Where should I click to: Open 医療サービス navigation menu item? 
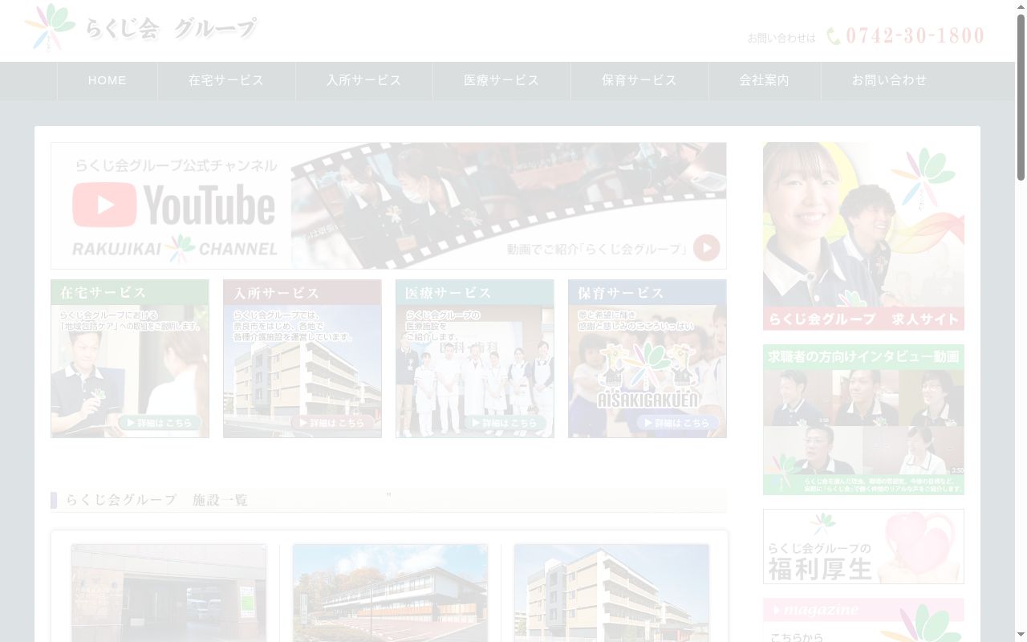coord(502,80)
